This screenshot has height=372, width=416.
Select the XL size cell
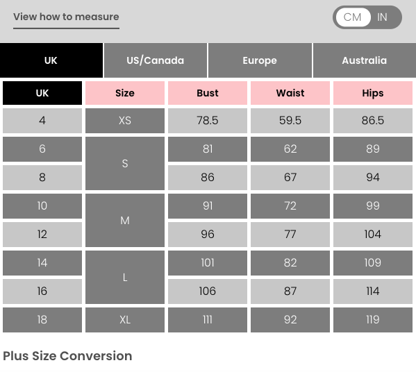click(x=125, y=320)
